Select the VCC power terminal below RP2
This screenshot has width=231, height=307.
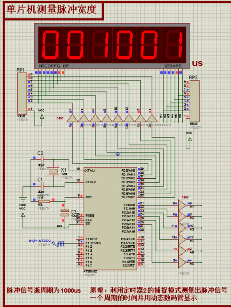pyautogui.click(x=190, y=139)
